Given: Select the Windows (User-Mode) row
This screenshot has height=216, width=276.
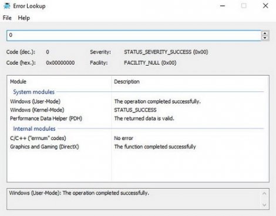Looking at the screenshot, I should [x=138, y=101].
